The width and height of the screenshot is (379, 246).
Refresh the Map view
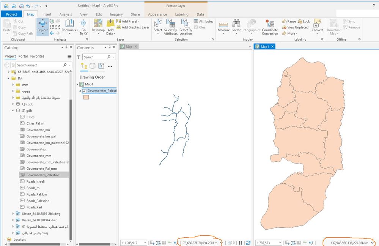(x=248, y=243)
